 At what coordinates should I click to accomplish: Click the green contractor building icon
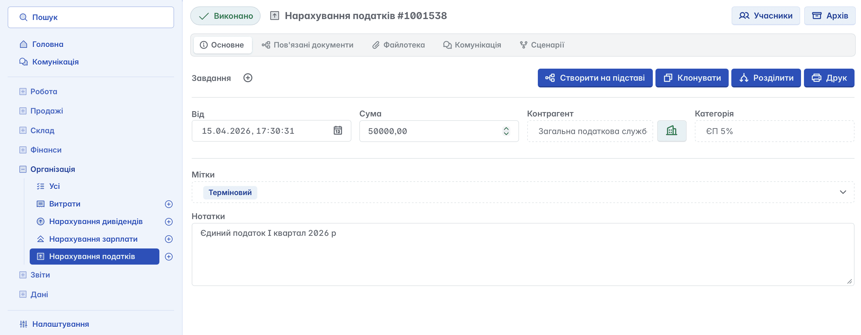click(x=671, y=131)
